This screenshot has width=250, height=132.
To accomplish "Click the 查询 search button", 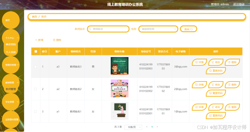I will 189,29.
